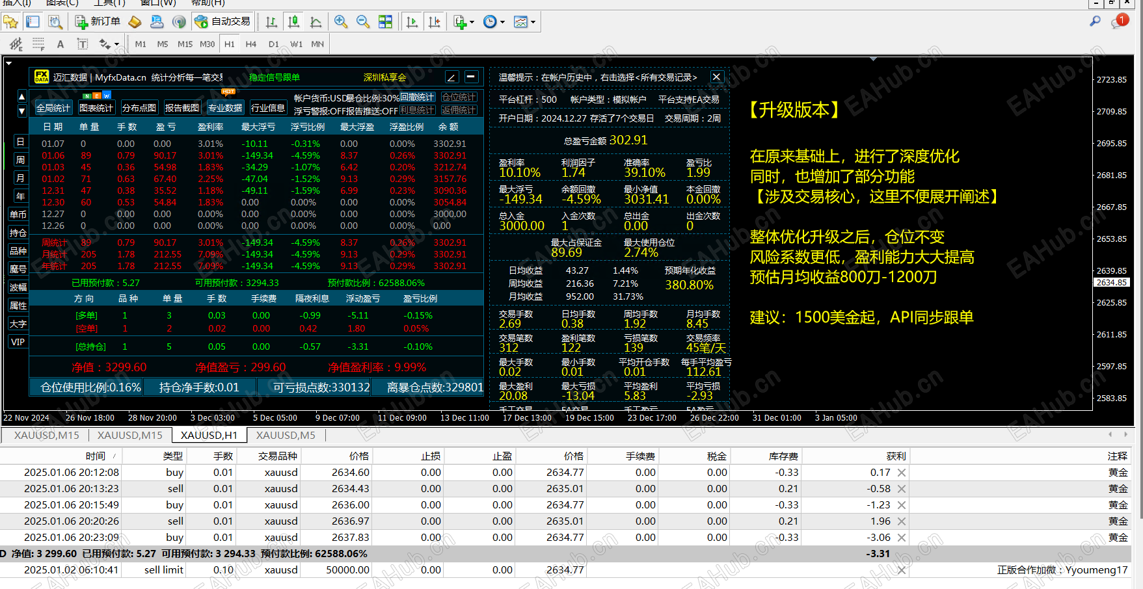Click the VIP side button
The height and width of the screenshot is (589, 1143).
click(x=18, y=342)
